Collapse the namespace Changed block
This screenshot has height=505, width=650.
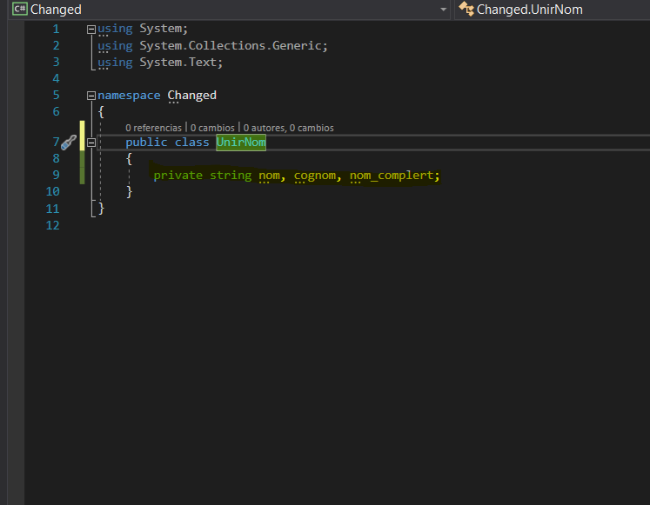pyautogui.click(x=91, y=95)
